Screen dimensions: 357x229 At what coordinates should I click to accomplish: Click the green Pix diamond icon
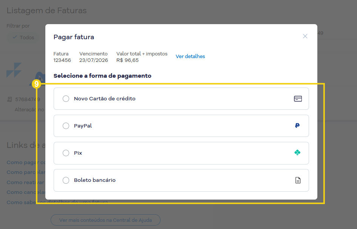point(297,152)
